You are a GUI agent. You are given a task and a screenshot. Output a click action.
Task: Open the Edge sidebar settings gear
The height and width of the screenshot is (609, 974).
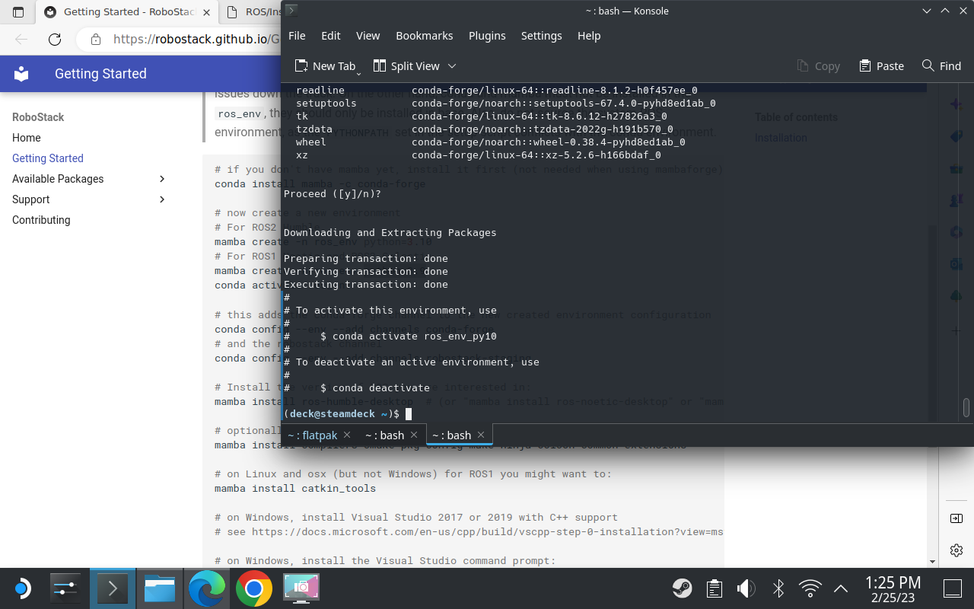click(956, 550)
